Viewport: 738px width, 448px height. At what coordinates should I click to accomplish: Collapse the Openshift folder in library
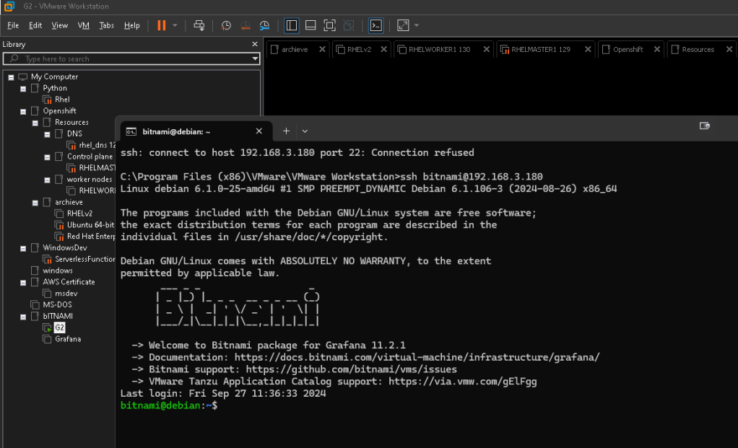(23, 111)
